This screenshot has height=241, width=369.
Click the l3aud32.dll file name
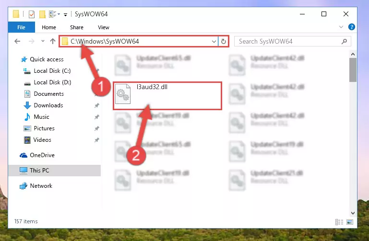coord(152,87)
